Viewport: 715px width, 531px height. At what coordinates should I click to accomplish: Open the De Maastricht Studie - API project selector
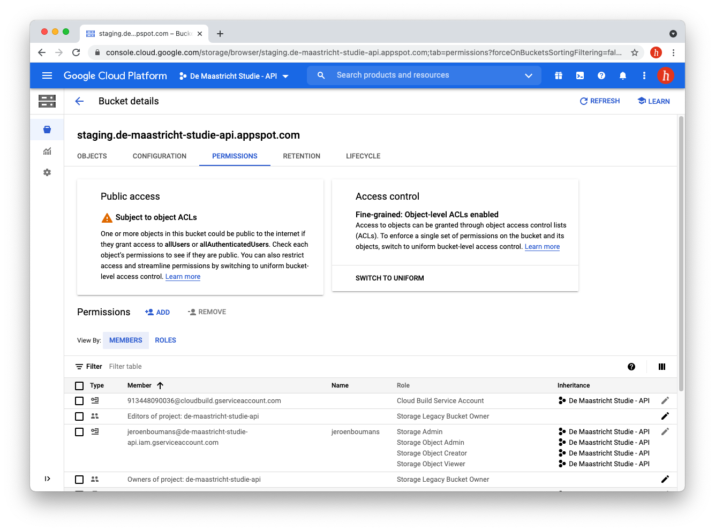click(234, 76)
